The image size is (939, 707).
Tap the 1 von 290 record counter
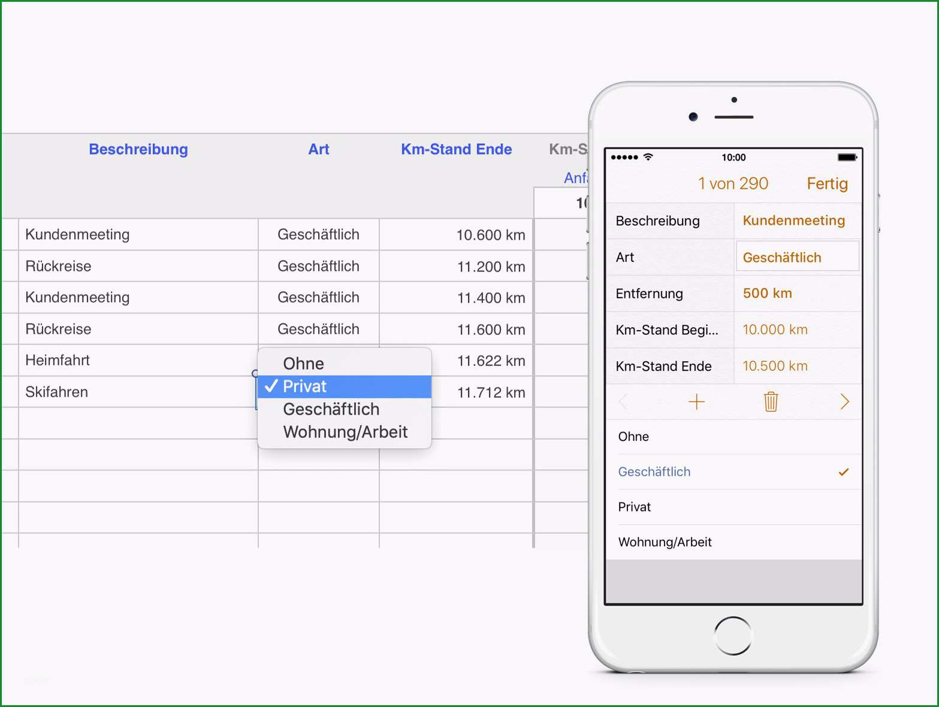[733, 183]
